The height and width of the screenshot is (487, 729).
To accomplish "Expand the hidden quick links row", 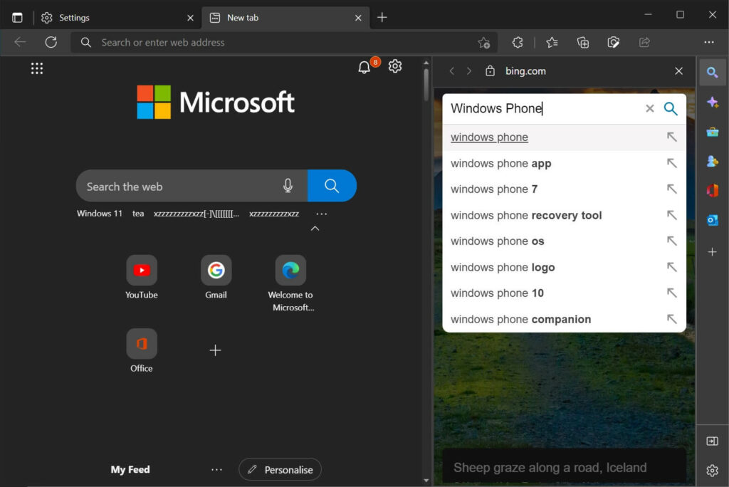I will click(x=315, y=229).
